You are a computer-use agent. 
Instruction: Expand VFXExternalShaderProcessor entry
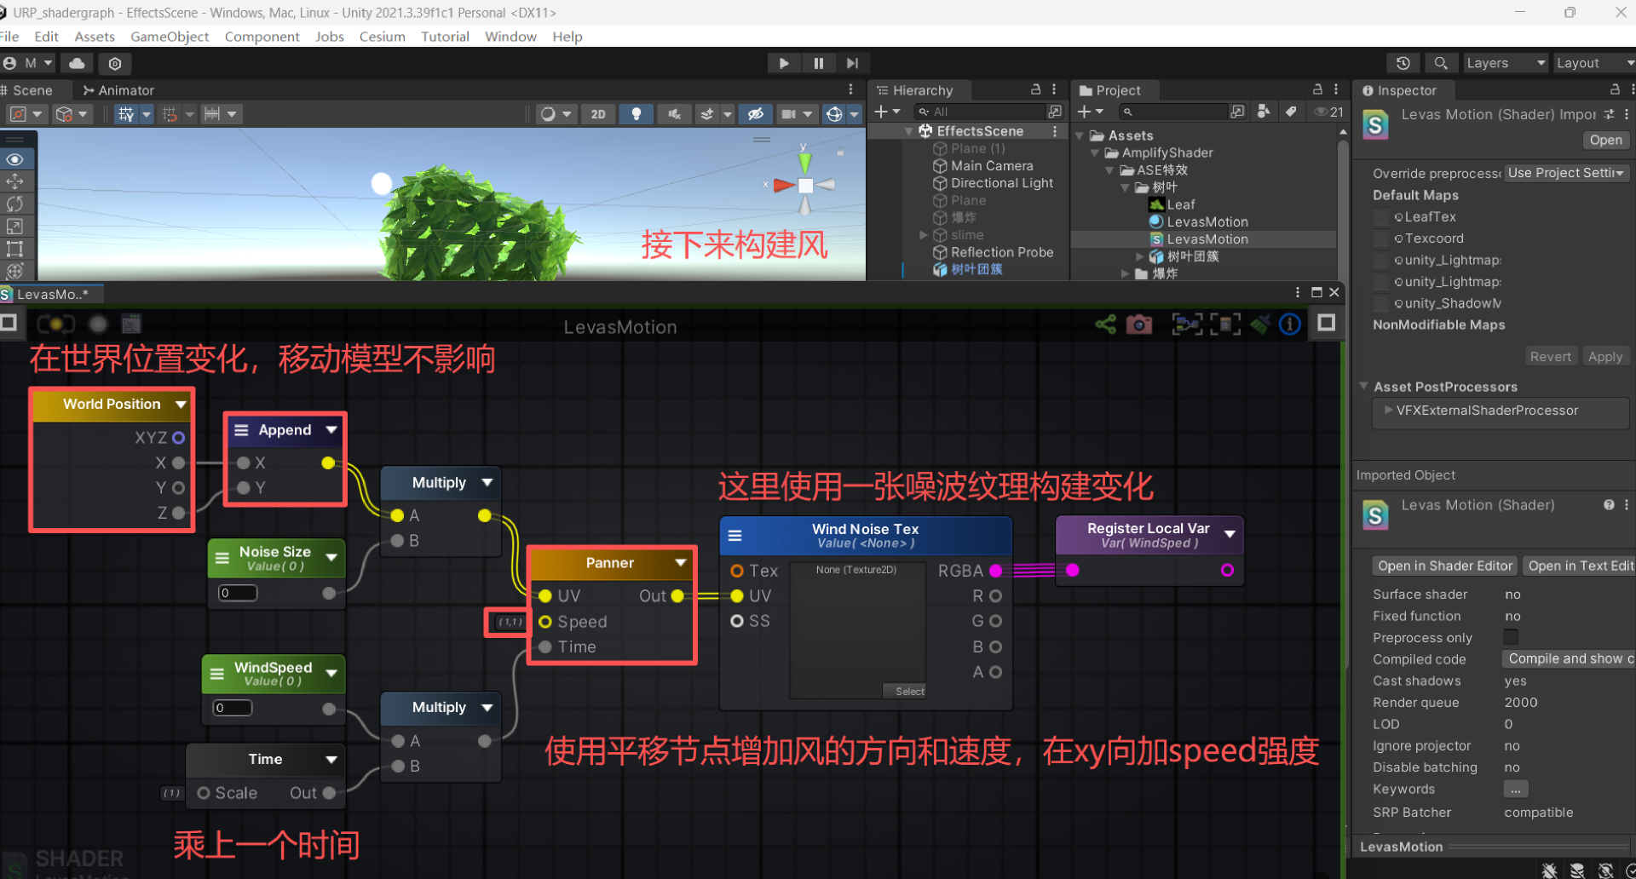[1388, 410]
